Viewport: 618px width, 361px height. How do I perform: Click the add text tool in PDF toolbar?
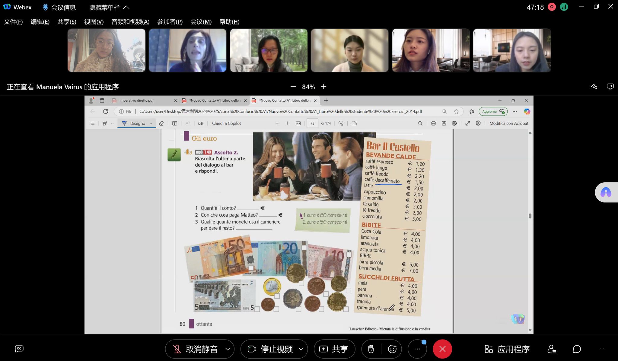point(174,123)
